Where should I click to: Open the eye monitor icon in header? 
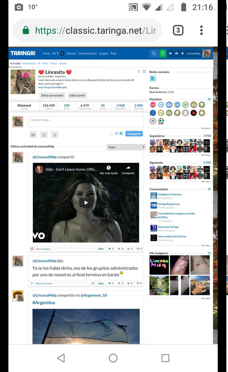pyautogui.click(x=170, y=53)
